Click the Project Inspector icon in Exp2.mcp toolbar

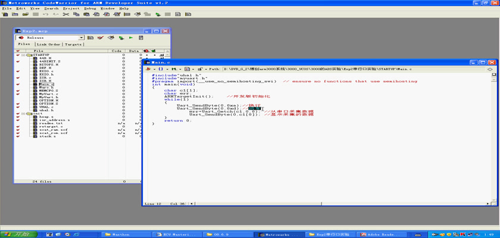141,37
